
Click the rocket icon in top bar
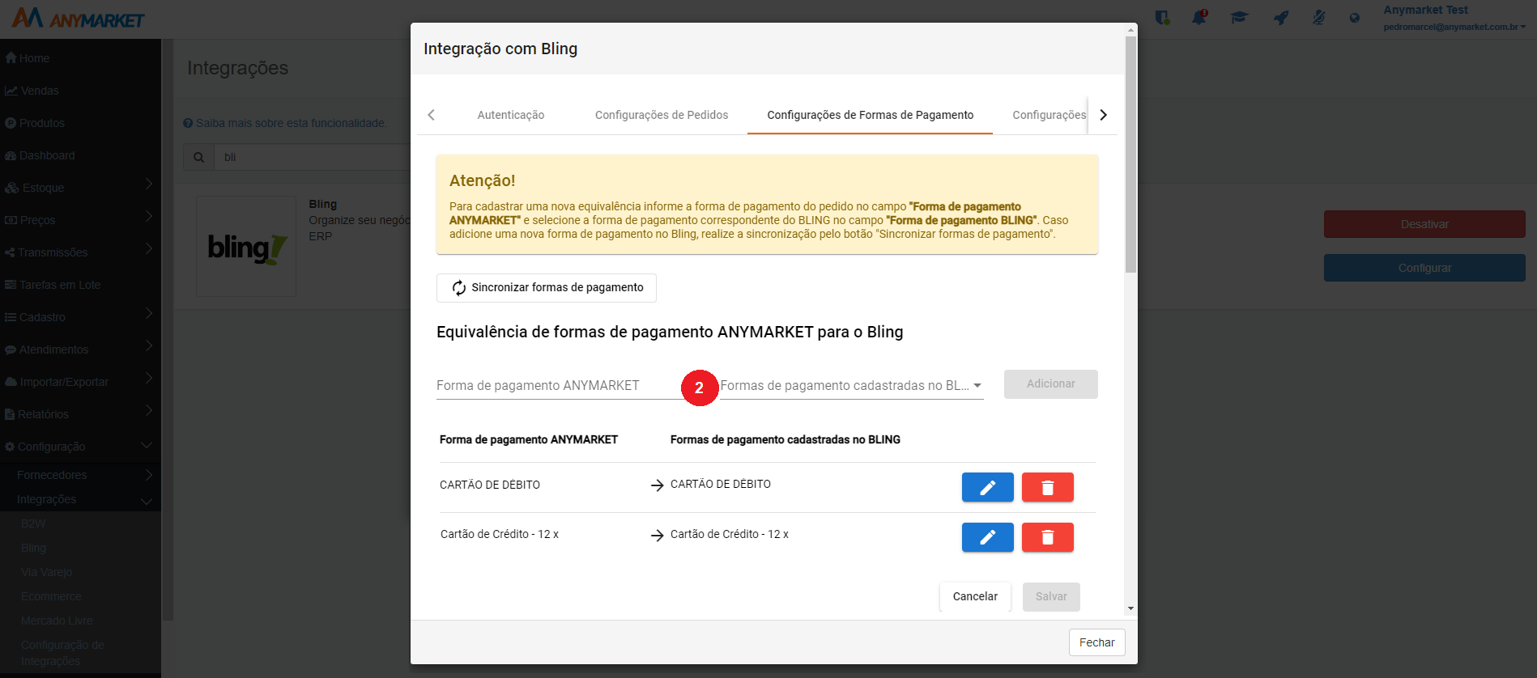point(1280,17)
